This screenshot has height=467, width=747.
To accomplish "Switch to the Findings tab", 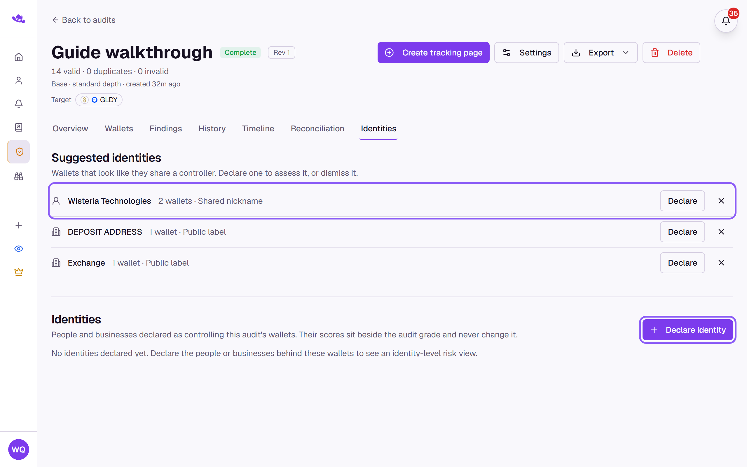I will click(166, 128).
